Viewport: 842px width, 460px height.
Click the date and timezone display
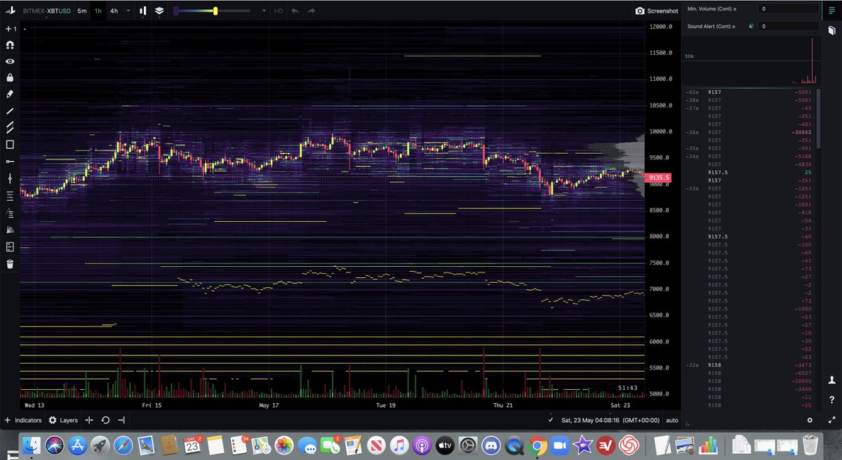[610, 420]
